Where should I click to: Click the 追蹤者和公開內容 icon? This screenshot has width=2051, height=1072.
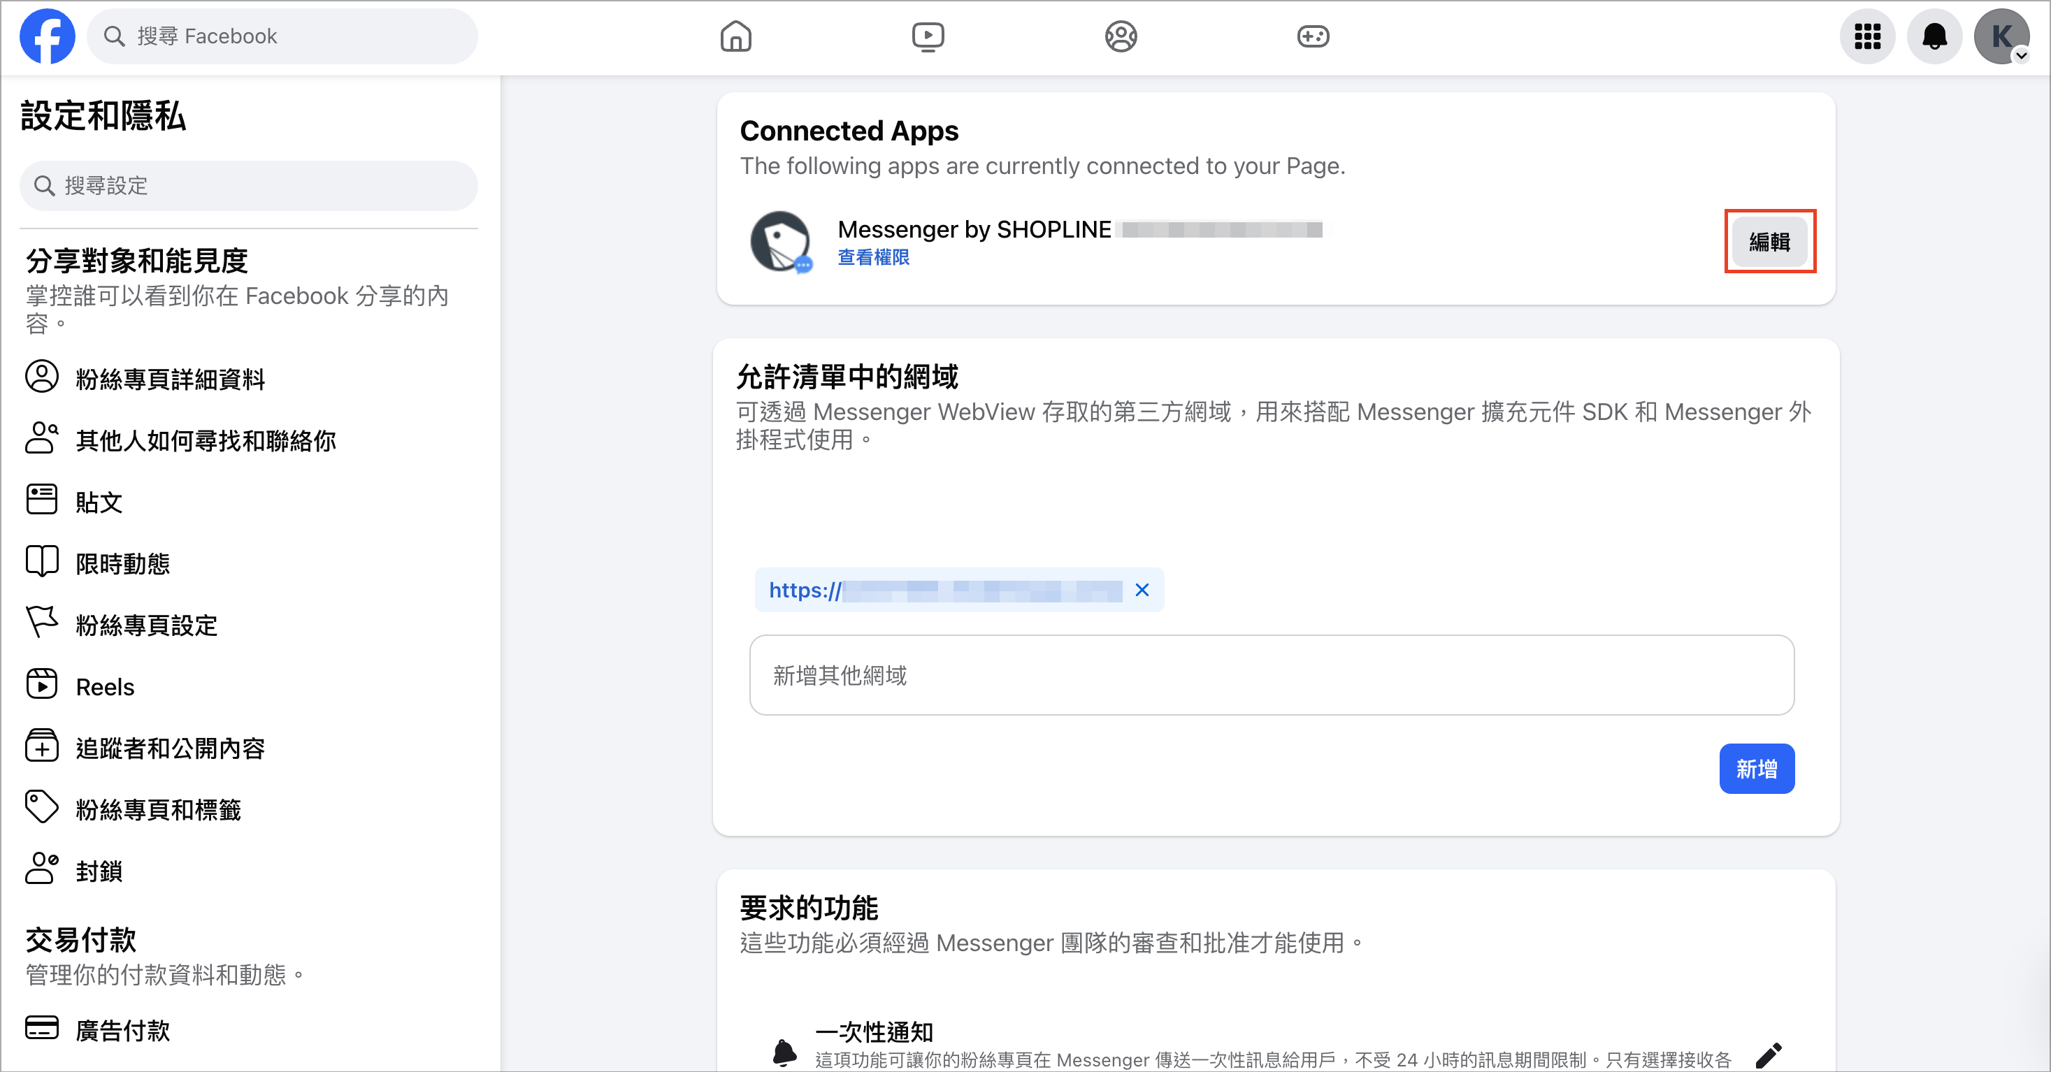(41, 746)
